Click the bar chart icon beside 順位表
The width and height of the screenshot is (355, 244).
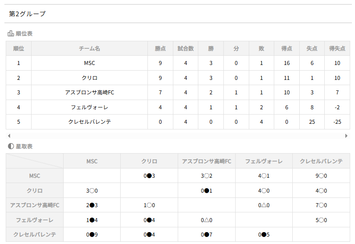[11, 33]
